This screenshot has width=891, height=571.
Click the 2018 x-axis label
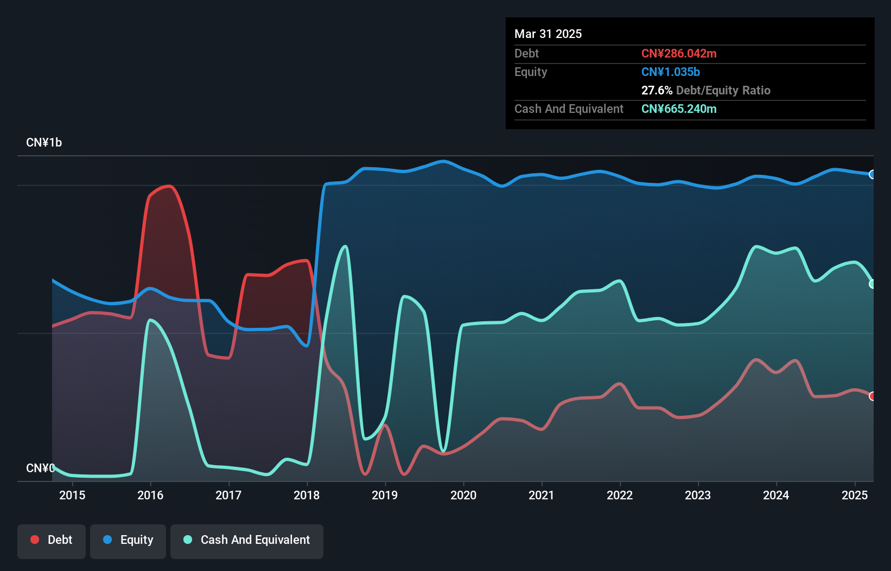[x=307, y=495]
